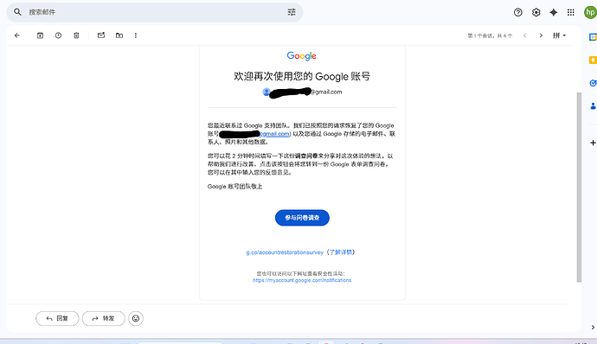Open Google Tasks side panel icon
The width and height of the screenshot is (597, 344).
[x=593, y=83]
